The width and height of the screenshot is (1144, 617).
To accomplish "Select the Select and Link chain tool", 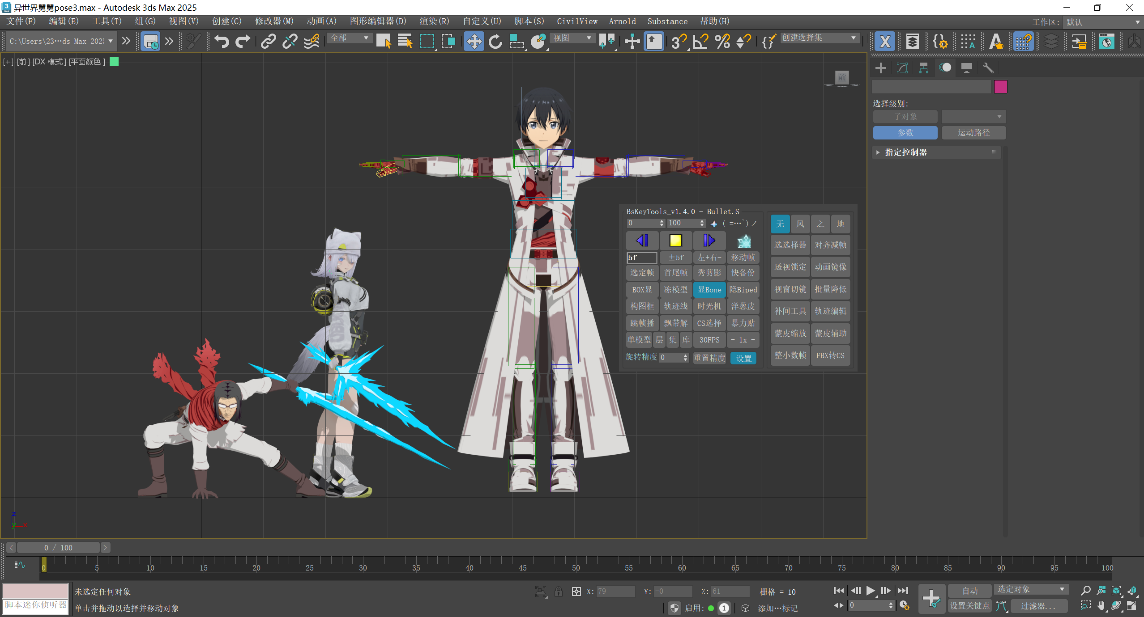I will (268, 41).
